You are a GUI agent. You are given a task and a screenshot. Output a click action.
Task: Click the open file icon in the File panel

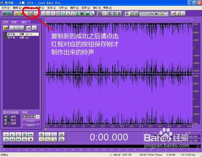pyautogui.click(x=6, y=28)
